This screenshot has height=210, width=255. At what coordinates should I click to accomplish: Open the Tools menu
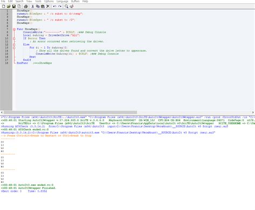click(38, 1)
